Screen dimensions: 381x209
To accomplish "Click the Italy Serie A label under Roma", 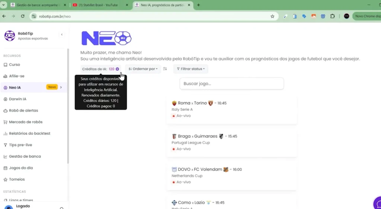I will pos(182,109).
